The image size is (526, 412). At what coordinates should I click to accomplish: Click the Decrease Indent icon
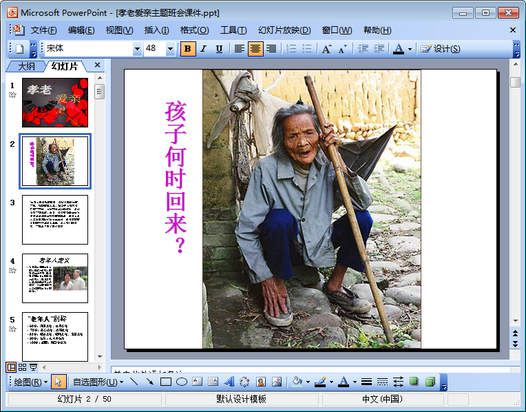pyautogui.click(x=363, y=49)
